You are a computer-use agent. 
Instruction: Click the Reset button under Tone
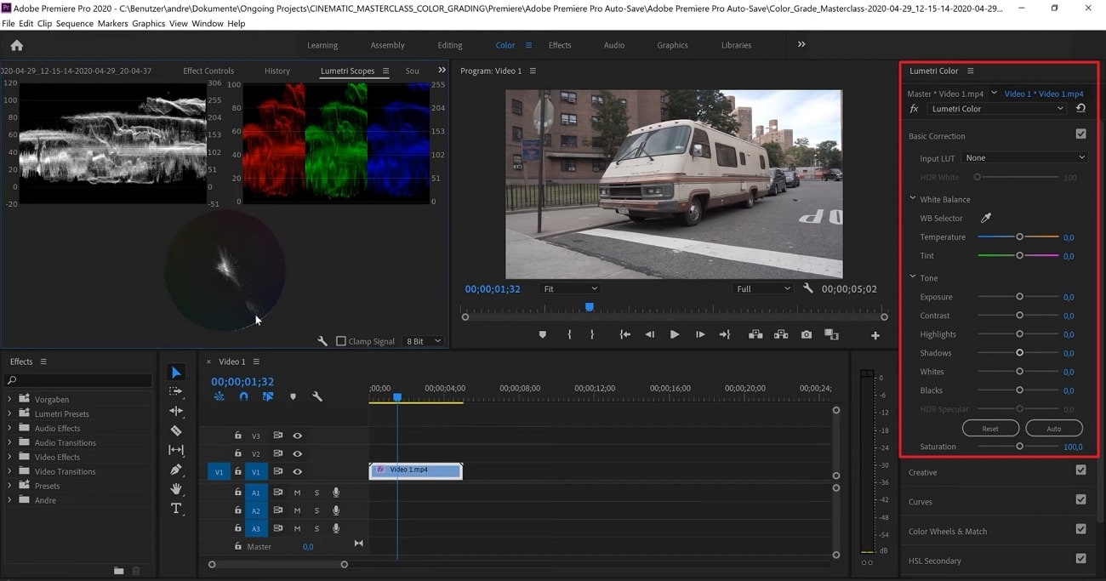[990, 429]
